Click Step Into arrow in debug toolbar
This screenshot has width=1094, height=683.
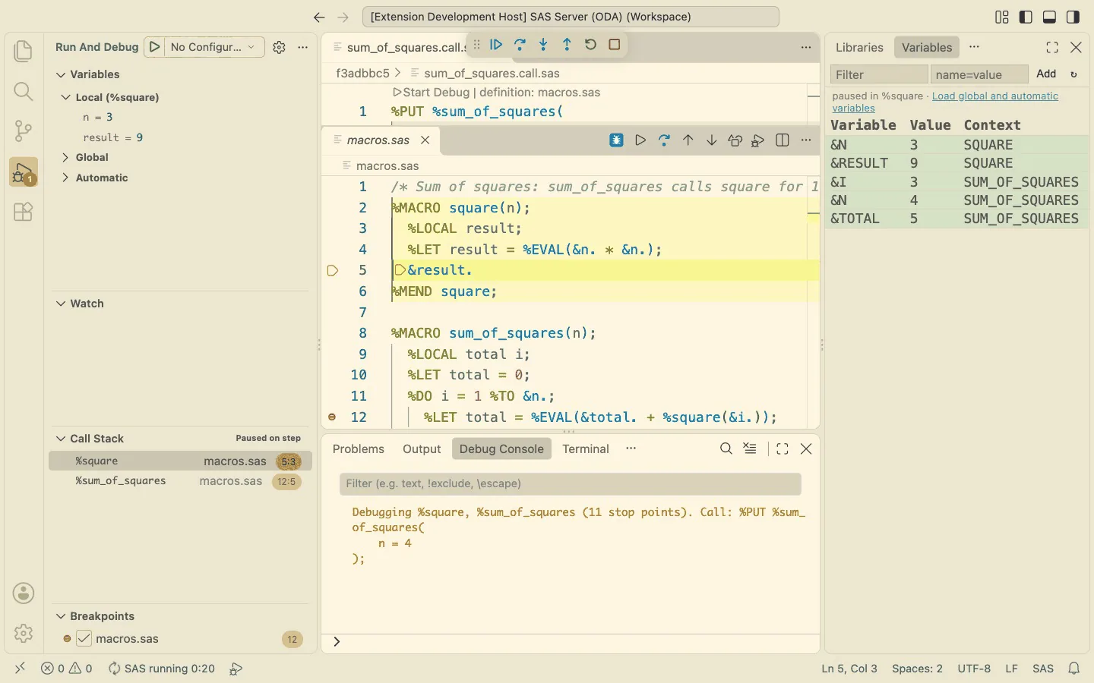tap(543, 45)
